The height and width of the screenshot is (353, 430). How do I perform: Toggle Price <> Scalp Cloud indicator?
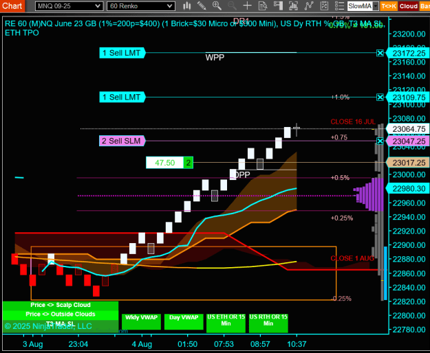(61, 305)
